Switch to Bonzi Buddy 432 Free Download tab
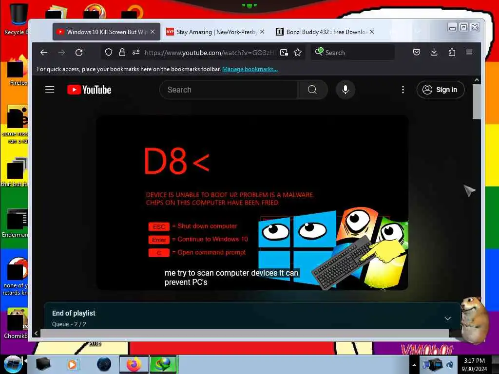The height and width of the screenshot is (374, 499). (x=326, y=32)
